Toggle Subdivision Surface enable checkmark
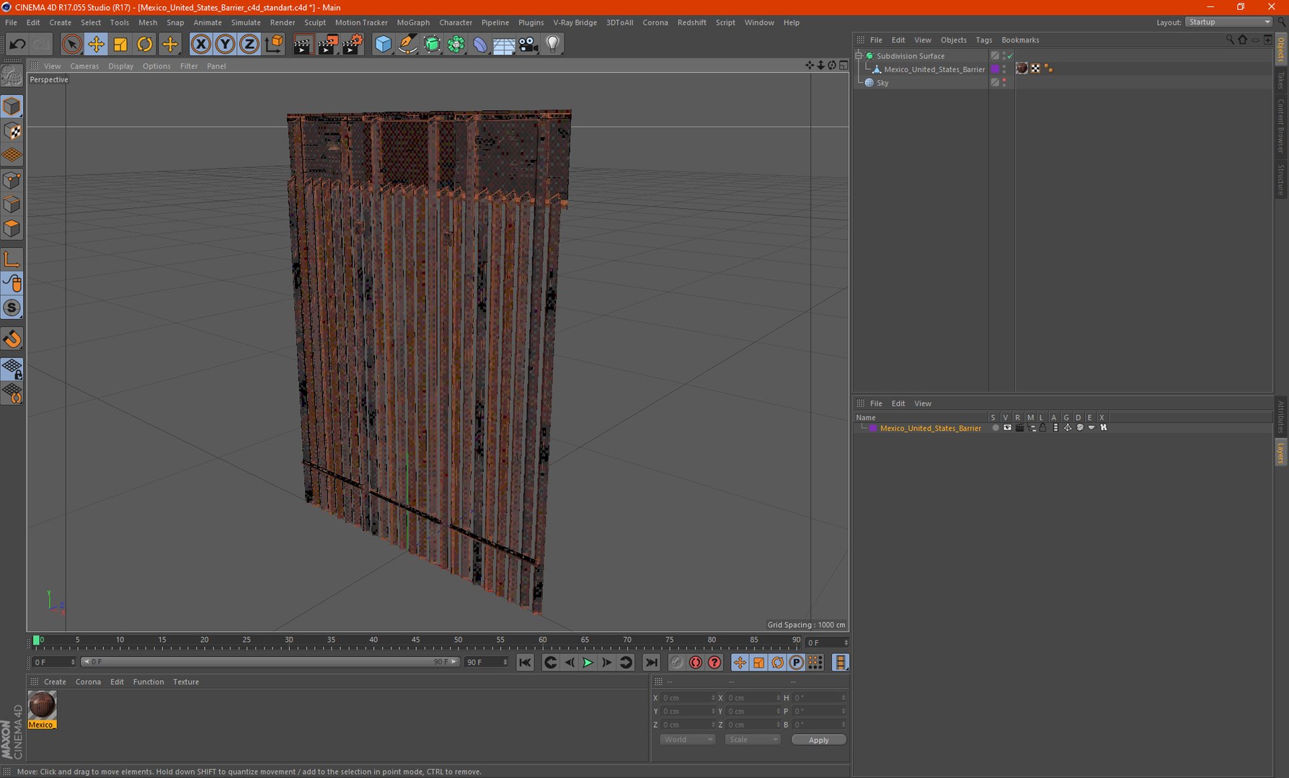The width and height of the screenshot is (1289, 778). (x=1010, y=56)
